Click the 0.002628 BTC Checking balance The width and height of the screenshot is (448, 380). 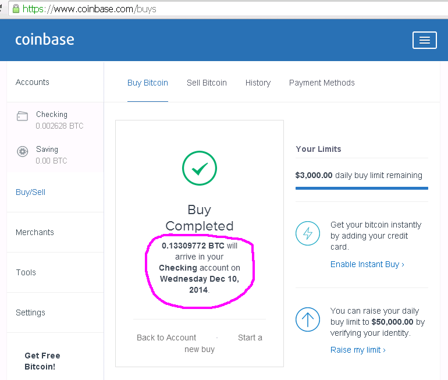coord(59,126)
